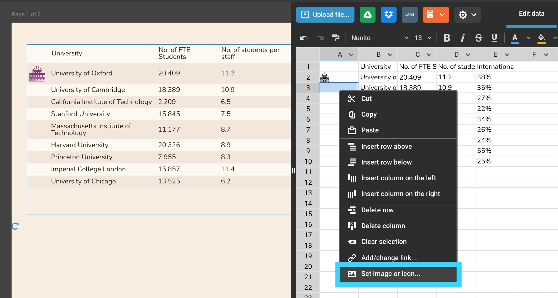Choose Paste from the context menu

(x=398, y=130)
